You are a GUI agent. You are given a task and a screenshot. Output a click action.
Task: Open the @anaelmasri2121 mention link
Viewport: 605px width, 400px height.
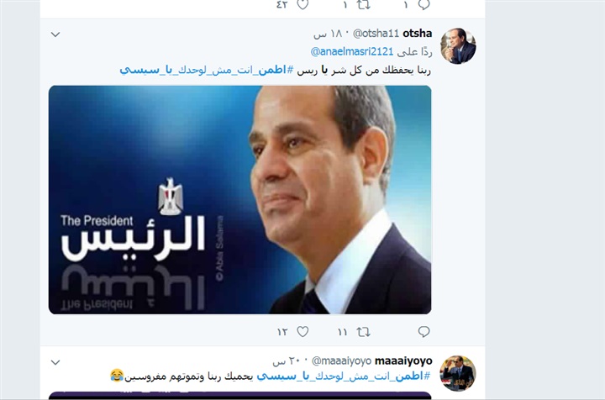pyautogui.click(x=352, y=51)
